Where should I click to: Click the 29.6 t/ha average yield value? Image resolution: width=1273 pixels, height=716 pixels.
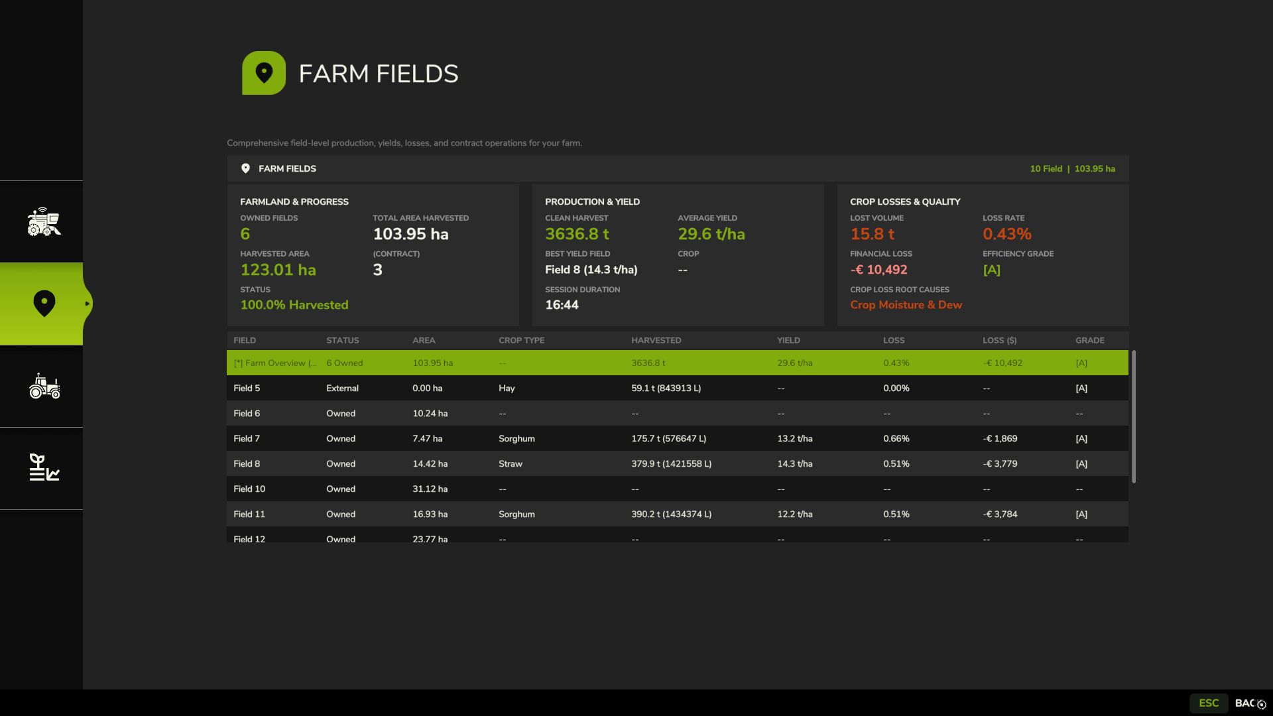pos(711,234)
